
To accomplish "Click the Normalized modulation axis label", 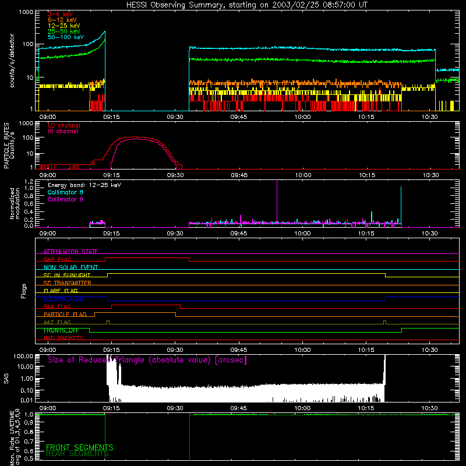I will point(15,203).
